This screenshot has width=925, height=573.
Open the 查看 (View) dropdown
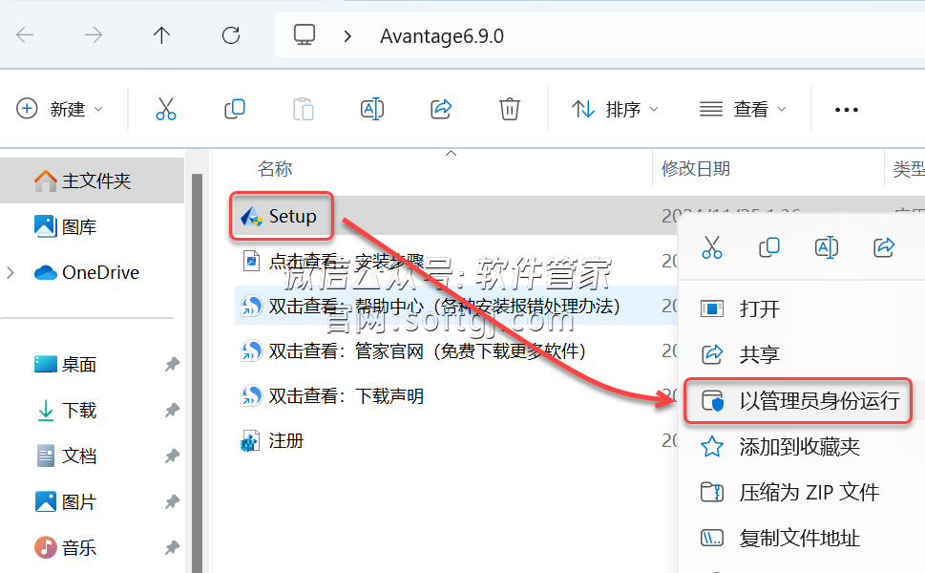(x=743, y=109)
